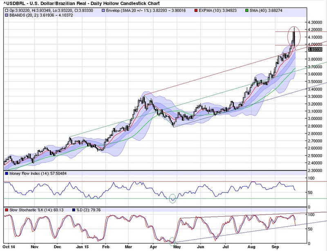Click the 3.40000 price axis label
The height and width of the screenshot is (251, 327).
(315, 89)
